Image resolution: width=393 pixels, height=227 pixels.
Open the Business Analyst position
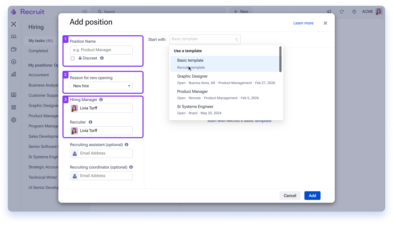(x=43, y=85)
